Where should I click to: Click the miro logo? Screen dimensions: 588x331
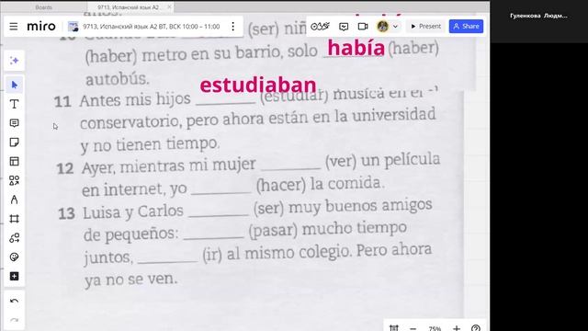41,27
